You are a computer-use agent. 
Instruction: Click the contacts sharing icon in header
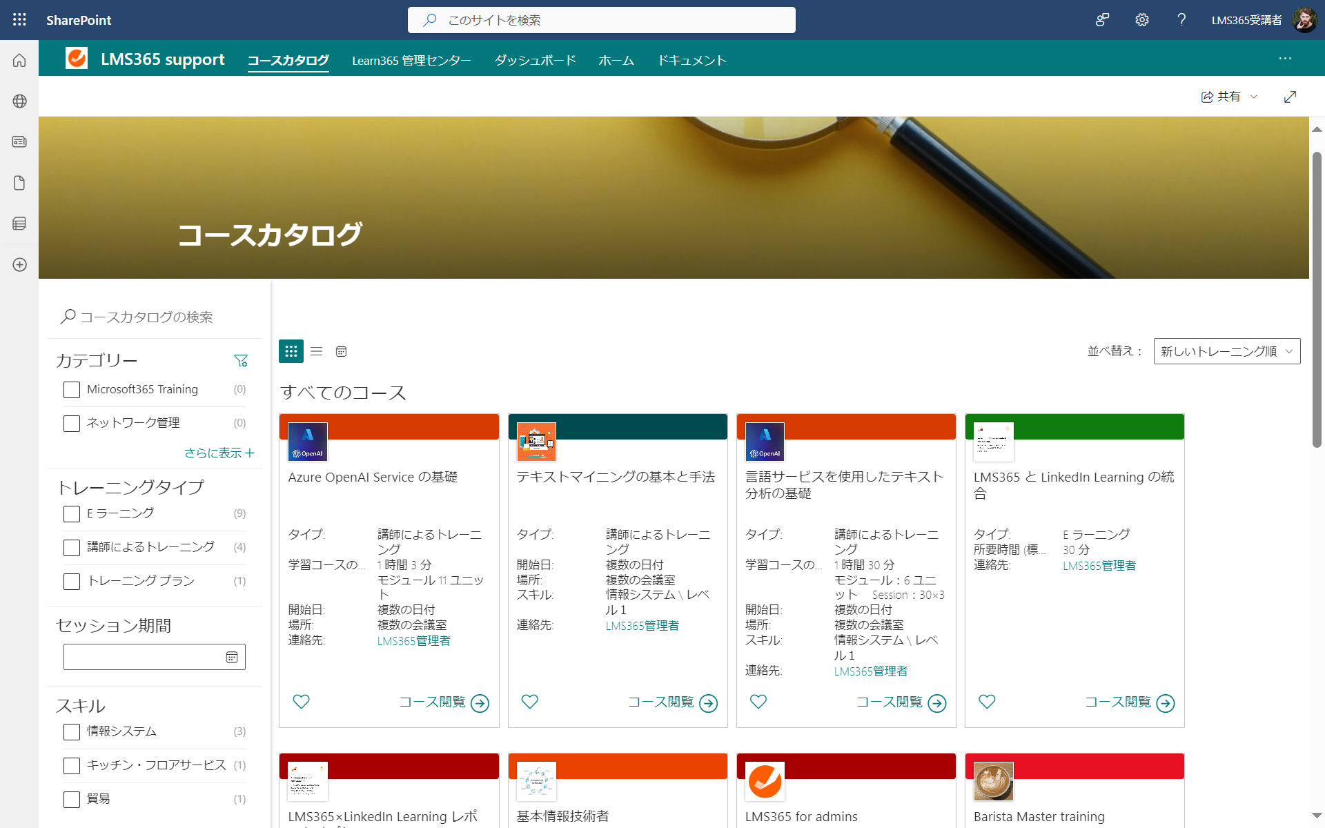[x=1102, y=20]
